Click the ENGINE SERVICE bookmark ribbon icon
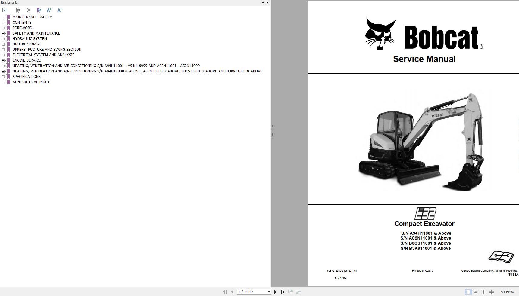Viewport: 519px width, 296px height. click(8, 60)
